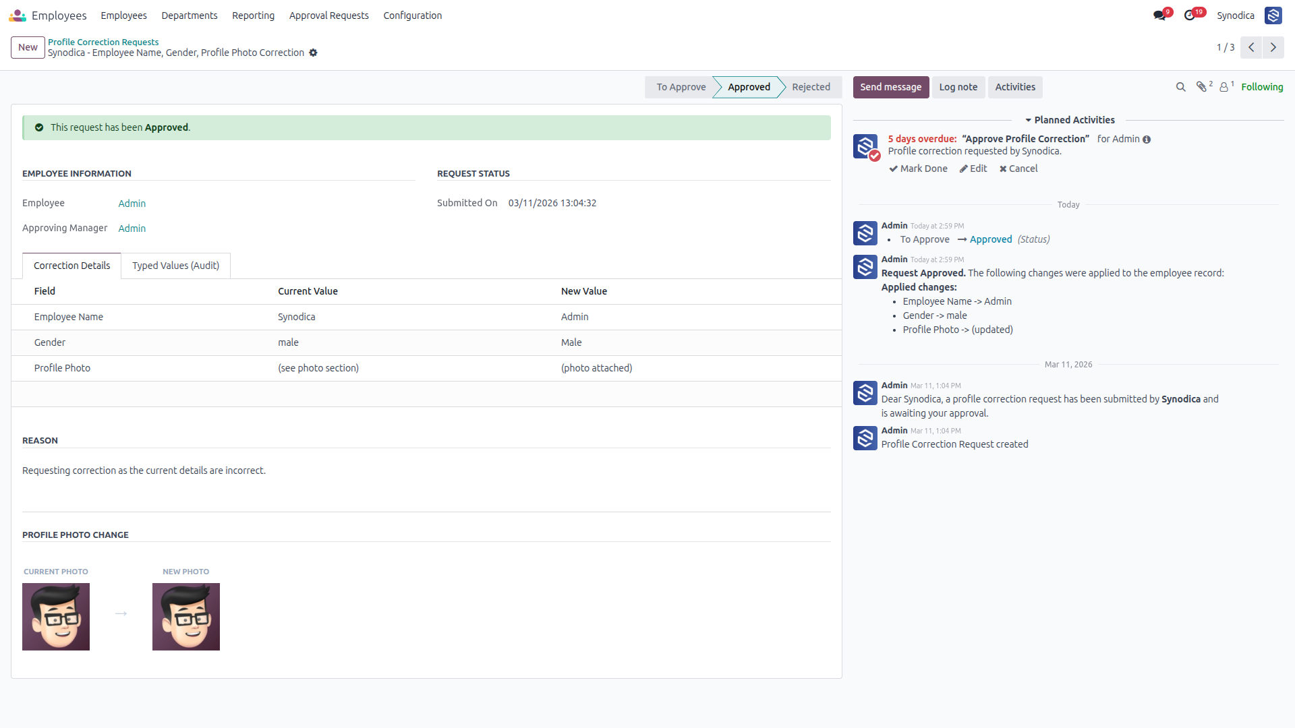This screenshot has height=728, width=1295.
Task: Click the new photo thumbnail
Action: pyautogui.click(x=186, y=617)
